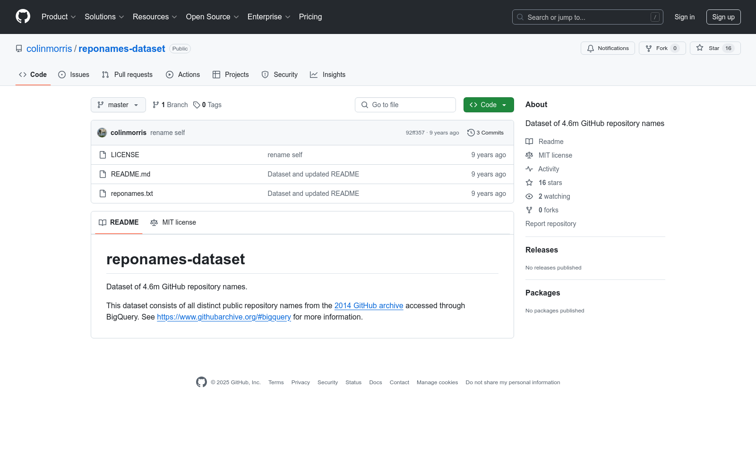The image size is (756, 472).
Task: Click the eye icon beside 2 watching
Action: (x=529, y=196)
